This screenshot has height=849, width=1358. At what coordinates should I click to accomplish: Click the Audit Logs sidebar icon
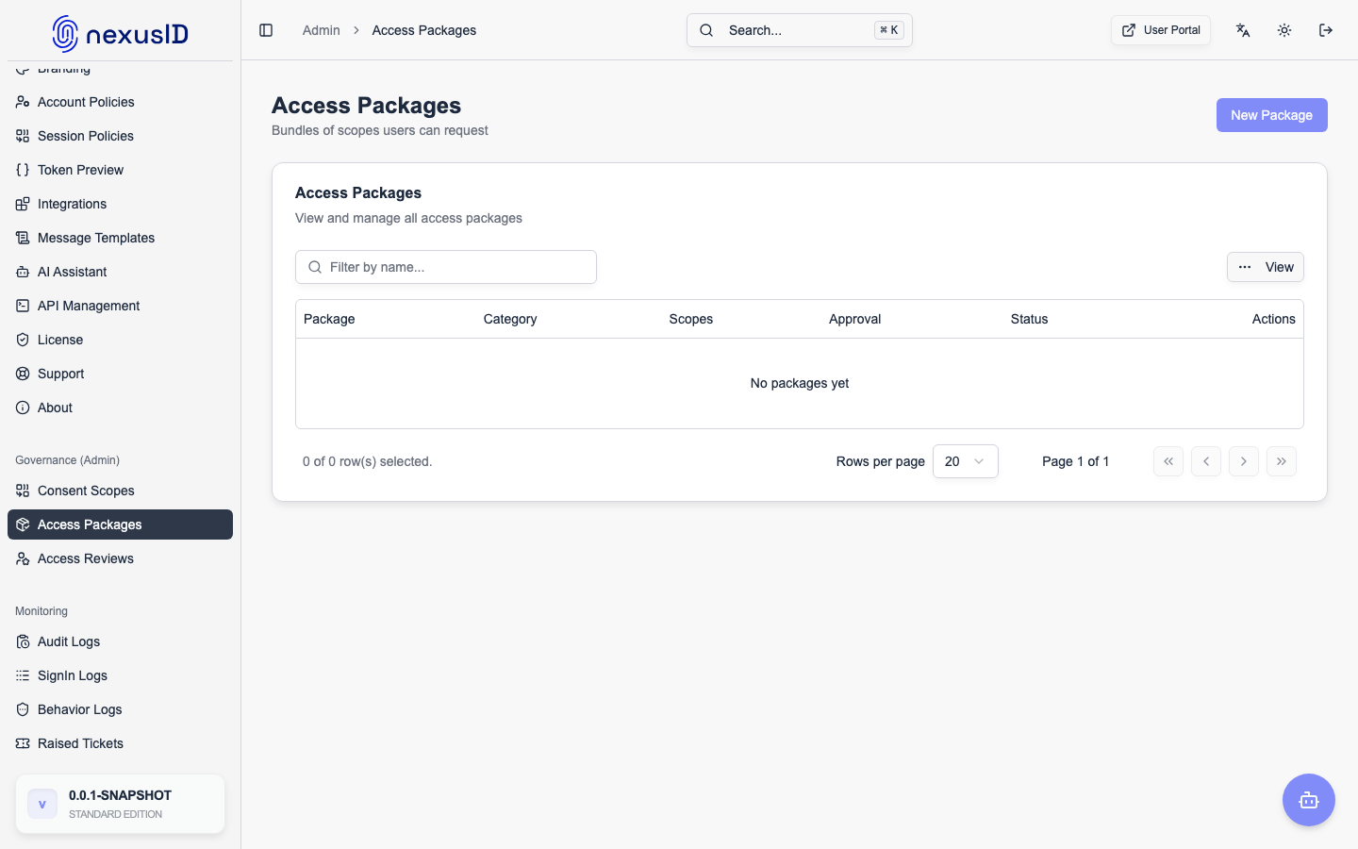[23, 641]
